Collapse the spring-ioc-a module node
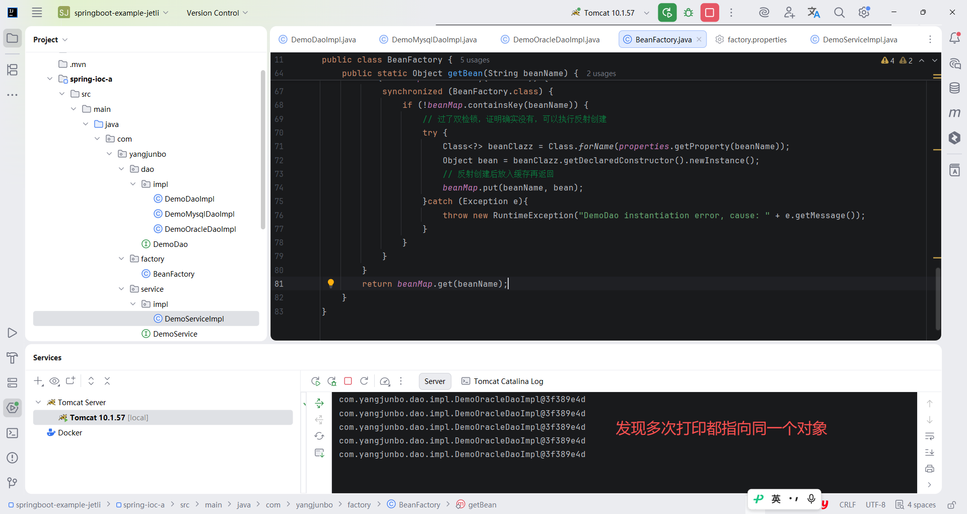The image size is (967, 514). [49, 79]
